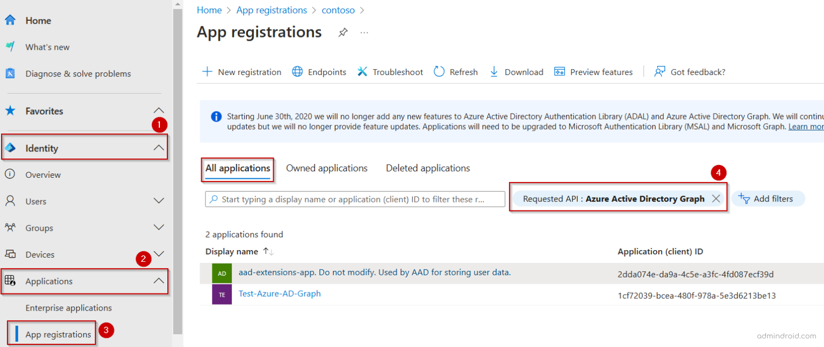Click the info icon in the ADAL banner
Image resolution: width=824 pixels, height=347 pixels.
click(x=216, y=117)
